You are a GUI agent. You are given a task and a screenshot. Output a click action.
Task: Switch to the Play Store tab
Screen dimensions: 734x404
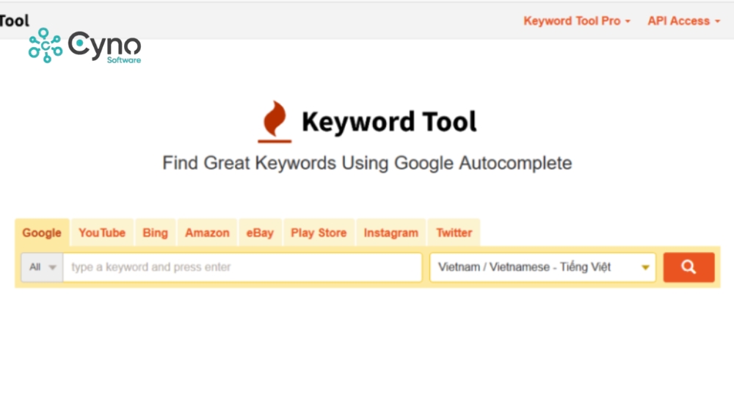pyautogui.click(x=319, y=233)
